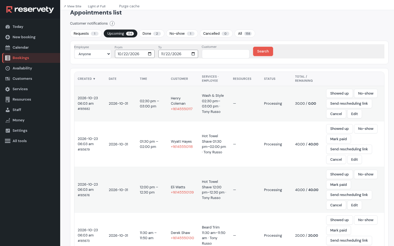Switch to the All appointments tab
The width and height of the screenshot is (394, 246).
click(245, 34)
